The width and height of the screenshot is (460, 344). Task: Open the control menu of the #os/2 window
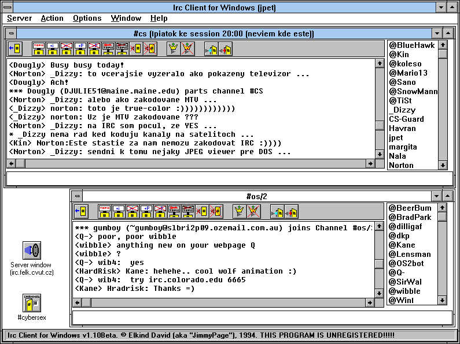[x=77, y=196]
